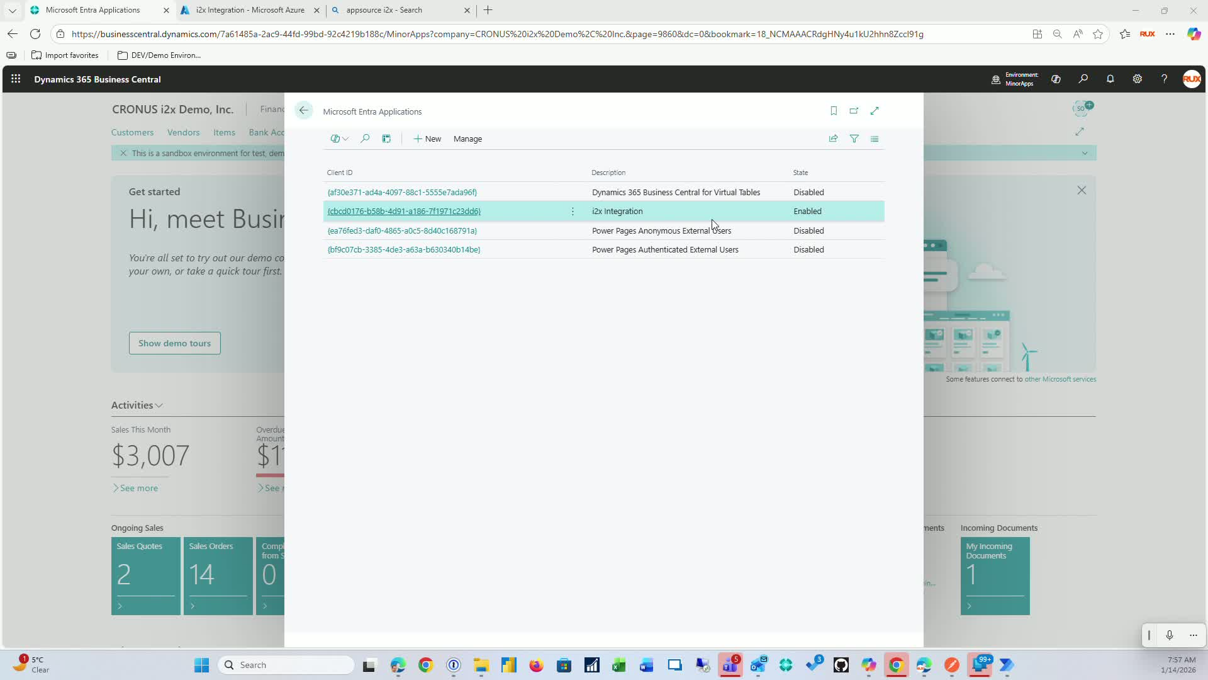
Task: Search the list using the magnifier icon
Action: tap(365, 139)
